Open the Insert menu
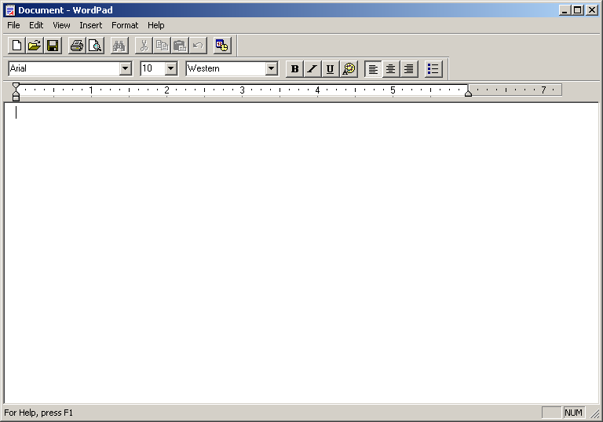This screenshot has height=422, width=603. pyautogui.click(x=90, y=25)
